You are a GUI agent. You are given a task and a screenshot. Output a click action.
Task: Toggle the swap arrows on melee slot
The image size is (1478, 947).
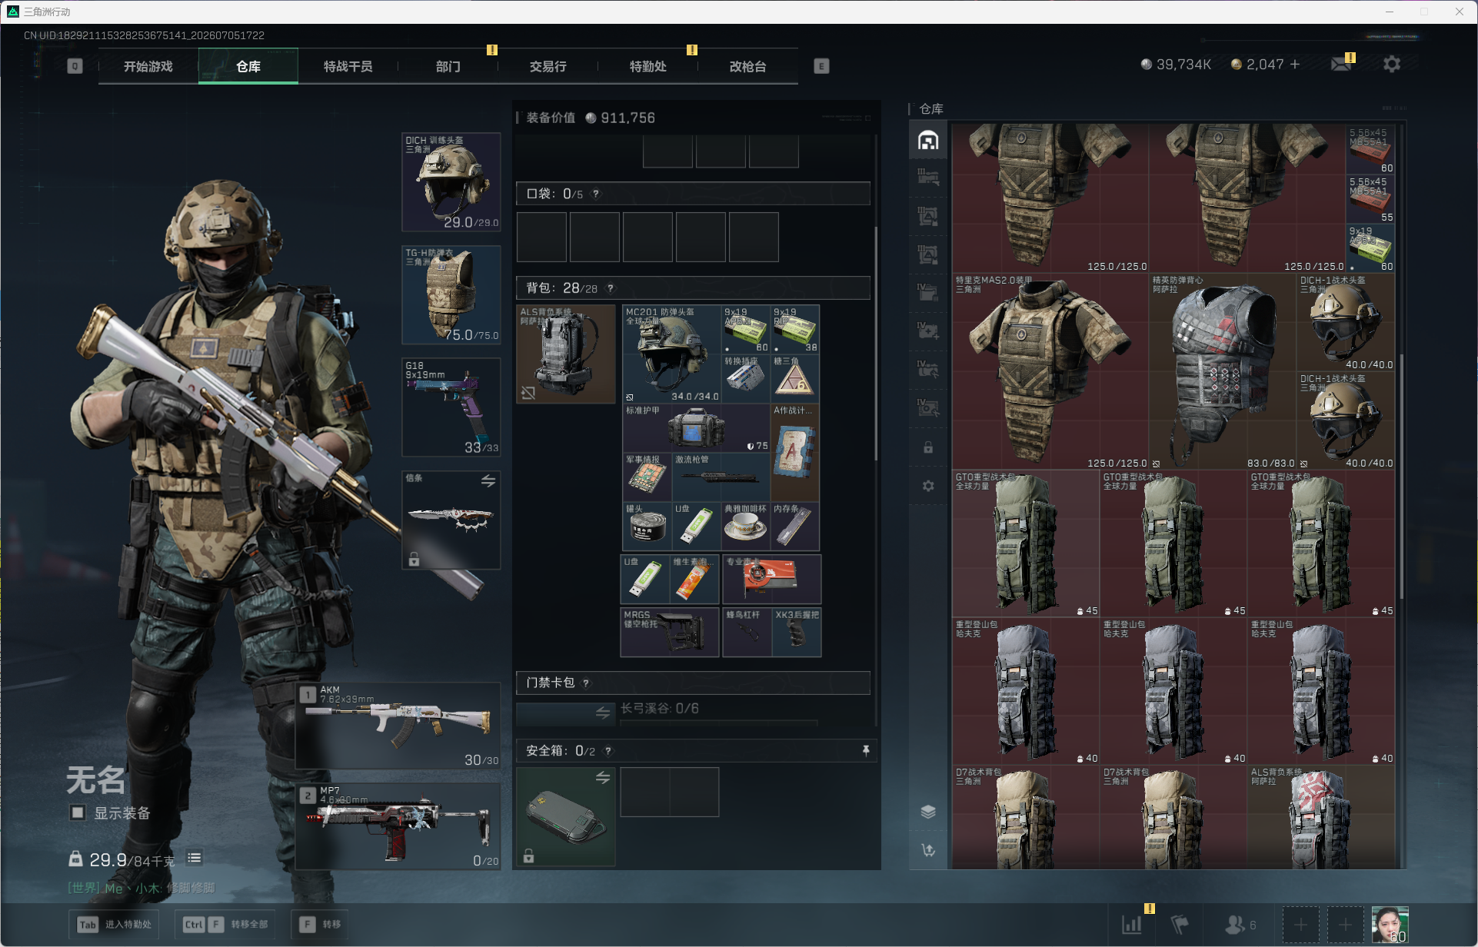(x=488, y=480)
